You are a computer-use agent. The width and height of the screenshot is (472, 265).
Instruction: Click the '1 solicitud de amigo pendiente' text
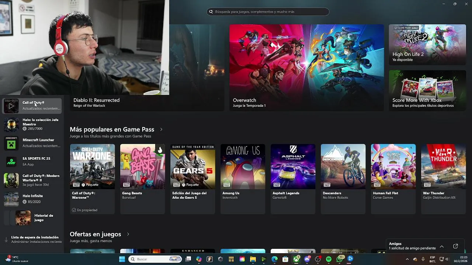pos(412,248)
